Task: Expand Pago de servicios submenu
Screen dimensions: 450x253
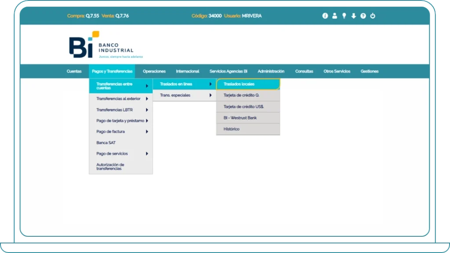Action: pyautogui.click(x=121, y=153)
